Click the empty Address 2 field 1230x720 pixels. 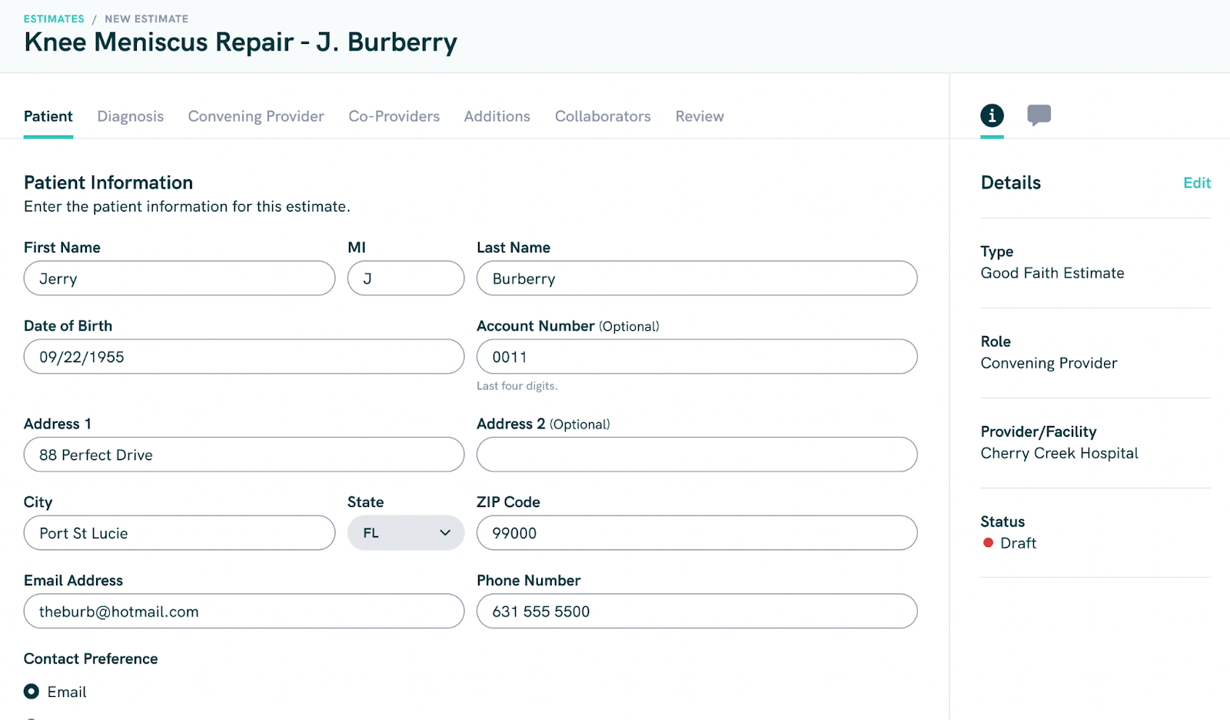coord(696,455)
